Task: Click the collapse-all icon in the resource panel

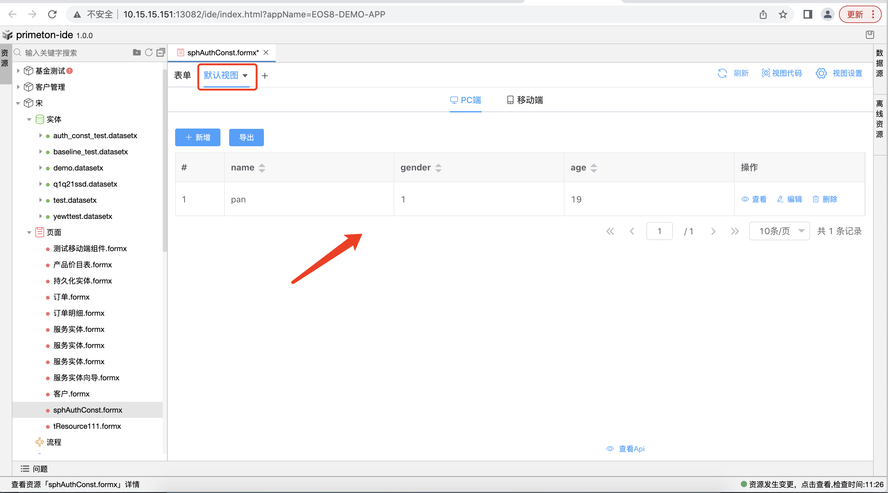Action: click(160, 52)
